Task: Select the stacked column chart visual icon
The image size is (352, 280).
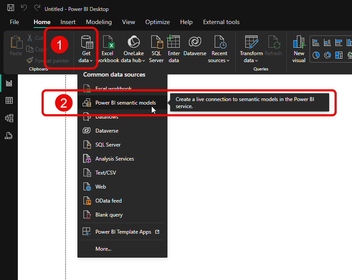Action: [328, 42]
